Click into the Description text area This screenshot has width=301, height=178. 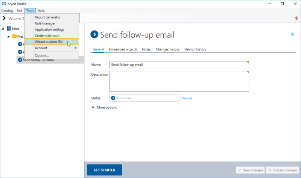click(179, 81)
